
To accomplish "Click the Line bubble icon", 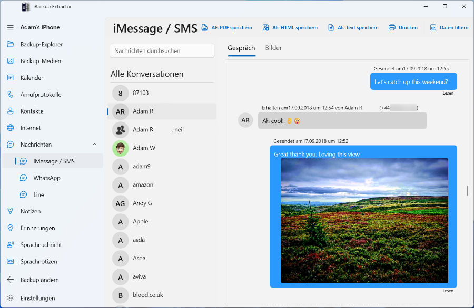I will 24,194.
